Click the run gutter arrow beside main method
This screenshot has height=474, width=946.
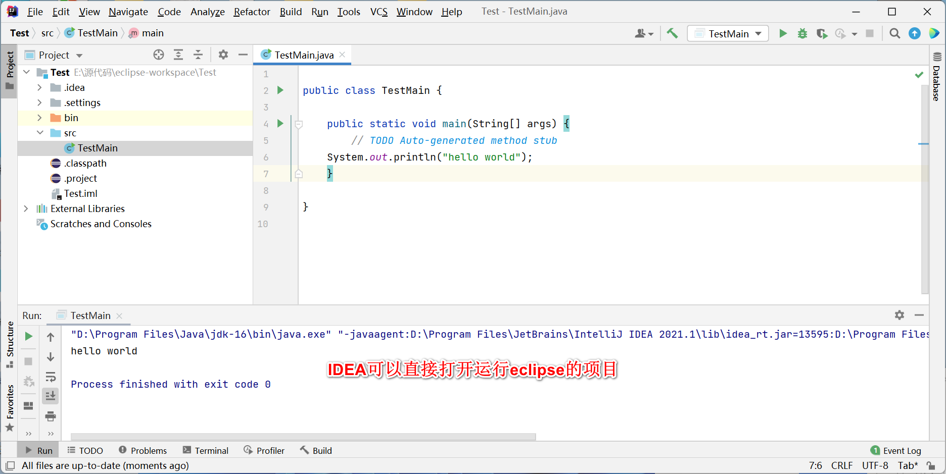coord(280,124)
